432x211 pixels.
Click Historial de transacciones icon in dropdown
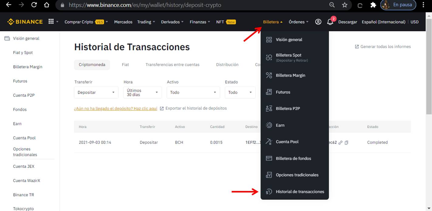pos(269,192)
